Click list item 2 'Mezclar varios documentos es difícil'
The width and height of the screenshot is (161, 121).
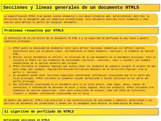(x=84, y=60)
